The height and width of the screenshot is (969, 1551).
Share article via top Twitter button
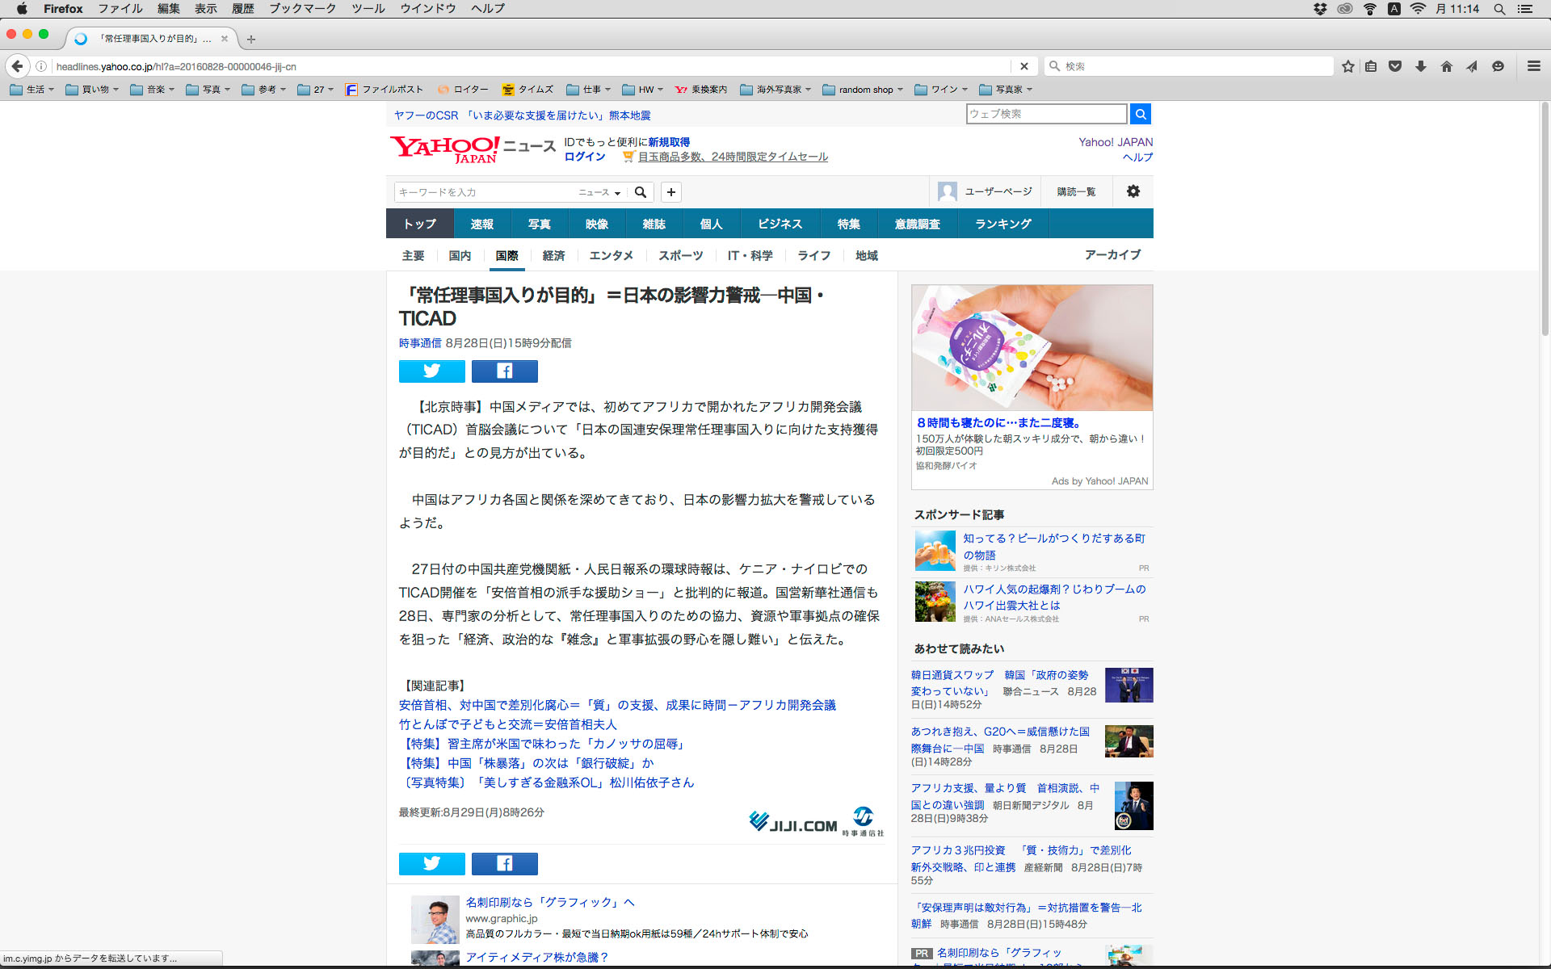(x=431, y=371)
